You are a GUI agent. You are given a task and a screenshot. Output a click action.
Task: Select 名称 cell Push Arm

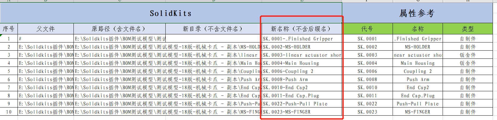pos(418,79)
